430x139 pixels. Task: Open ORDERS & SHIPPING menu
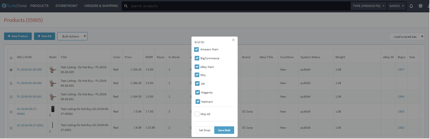(x=101, y=6)
